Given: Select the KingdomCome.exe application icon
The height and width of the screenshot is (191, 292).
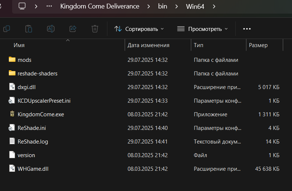Looking at the screenshot, I should pyautogui.click(x=12, y=114).
